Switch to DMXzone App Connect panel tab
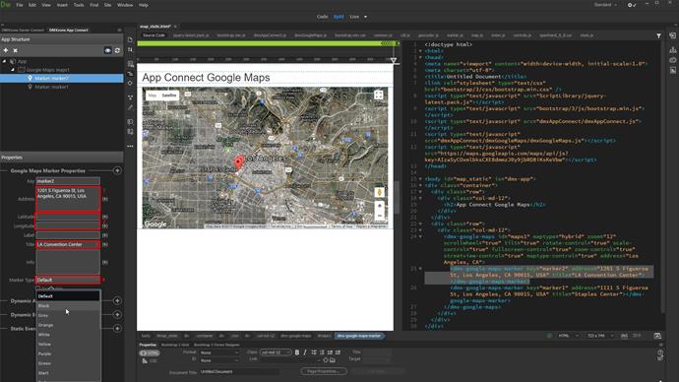 [69, 31]
